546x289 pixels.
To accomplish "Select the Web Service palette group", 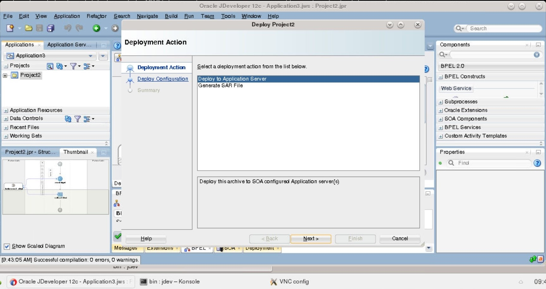I will [456, 88].
